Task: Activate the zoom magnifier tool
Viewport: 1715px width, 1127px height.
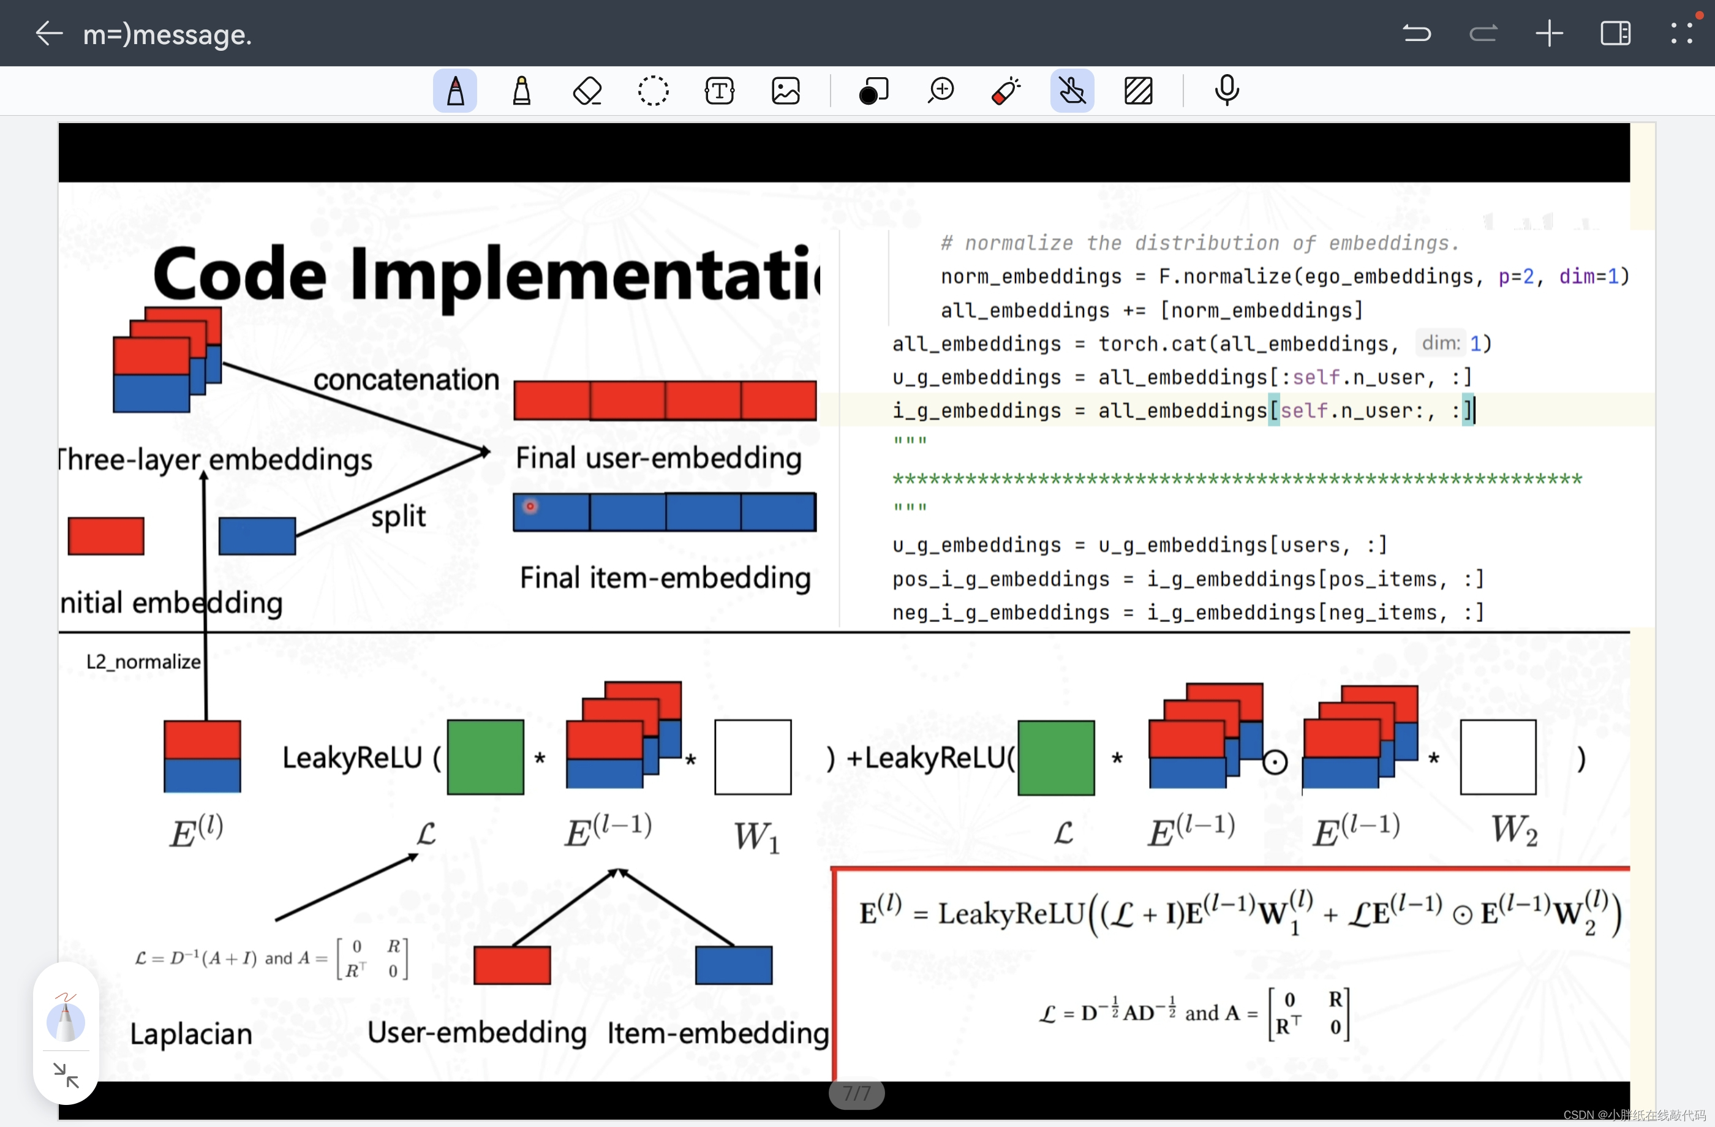Action: click(x=940, y=91)
